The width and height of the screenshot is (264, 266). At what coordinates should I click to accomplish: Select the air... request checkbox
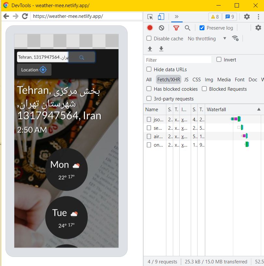149,136
